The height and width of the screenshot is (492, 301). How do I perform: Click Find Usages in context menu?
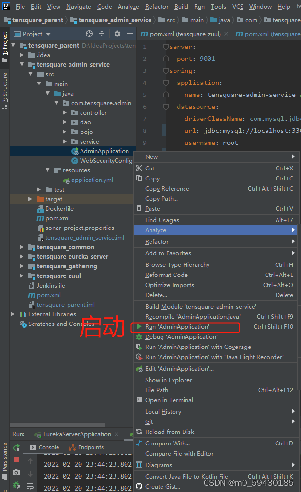click(x=216, y=220)
